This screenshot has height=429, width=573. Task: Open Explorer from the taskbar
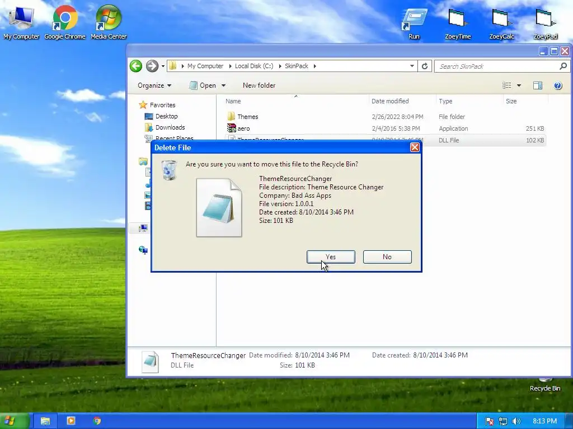45,421
